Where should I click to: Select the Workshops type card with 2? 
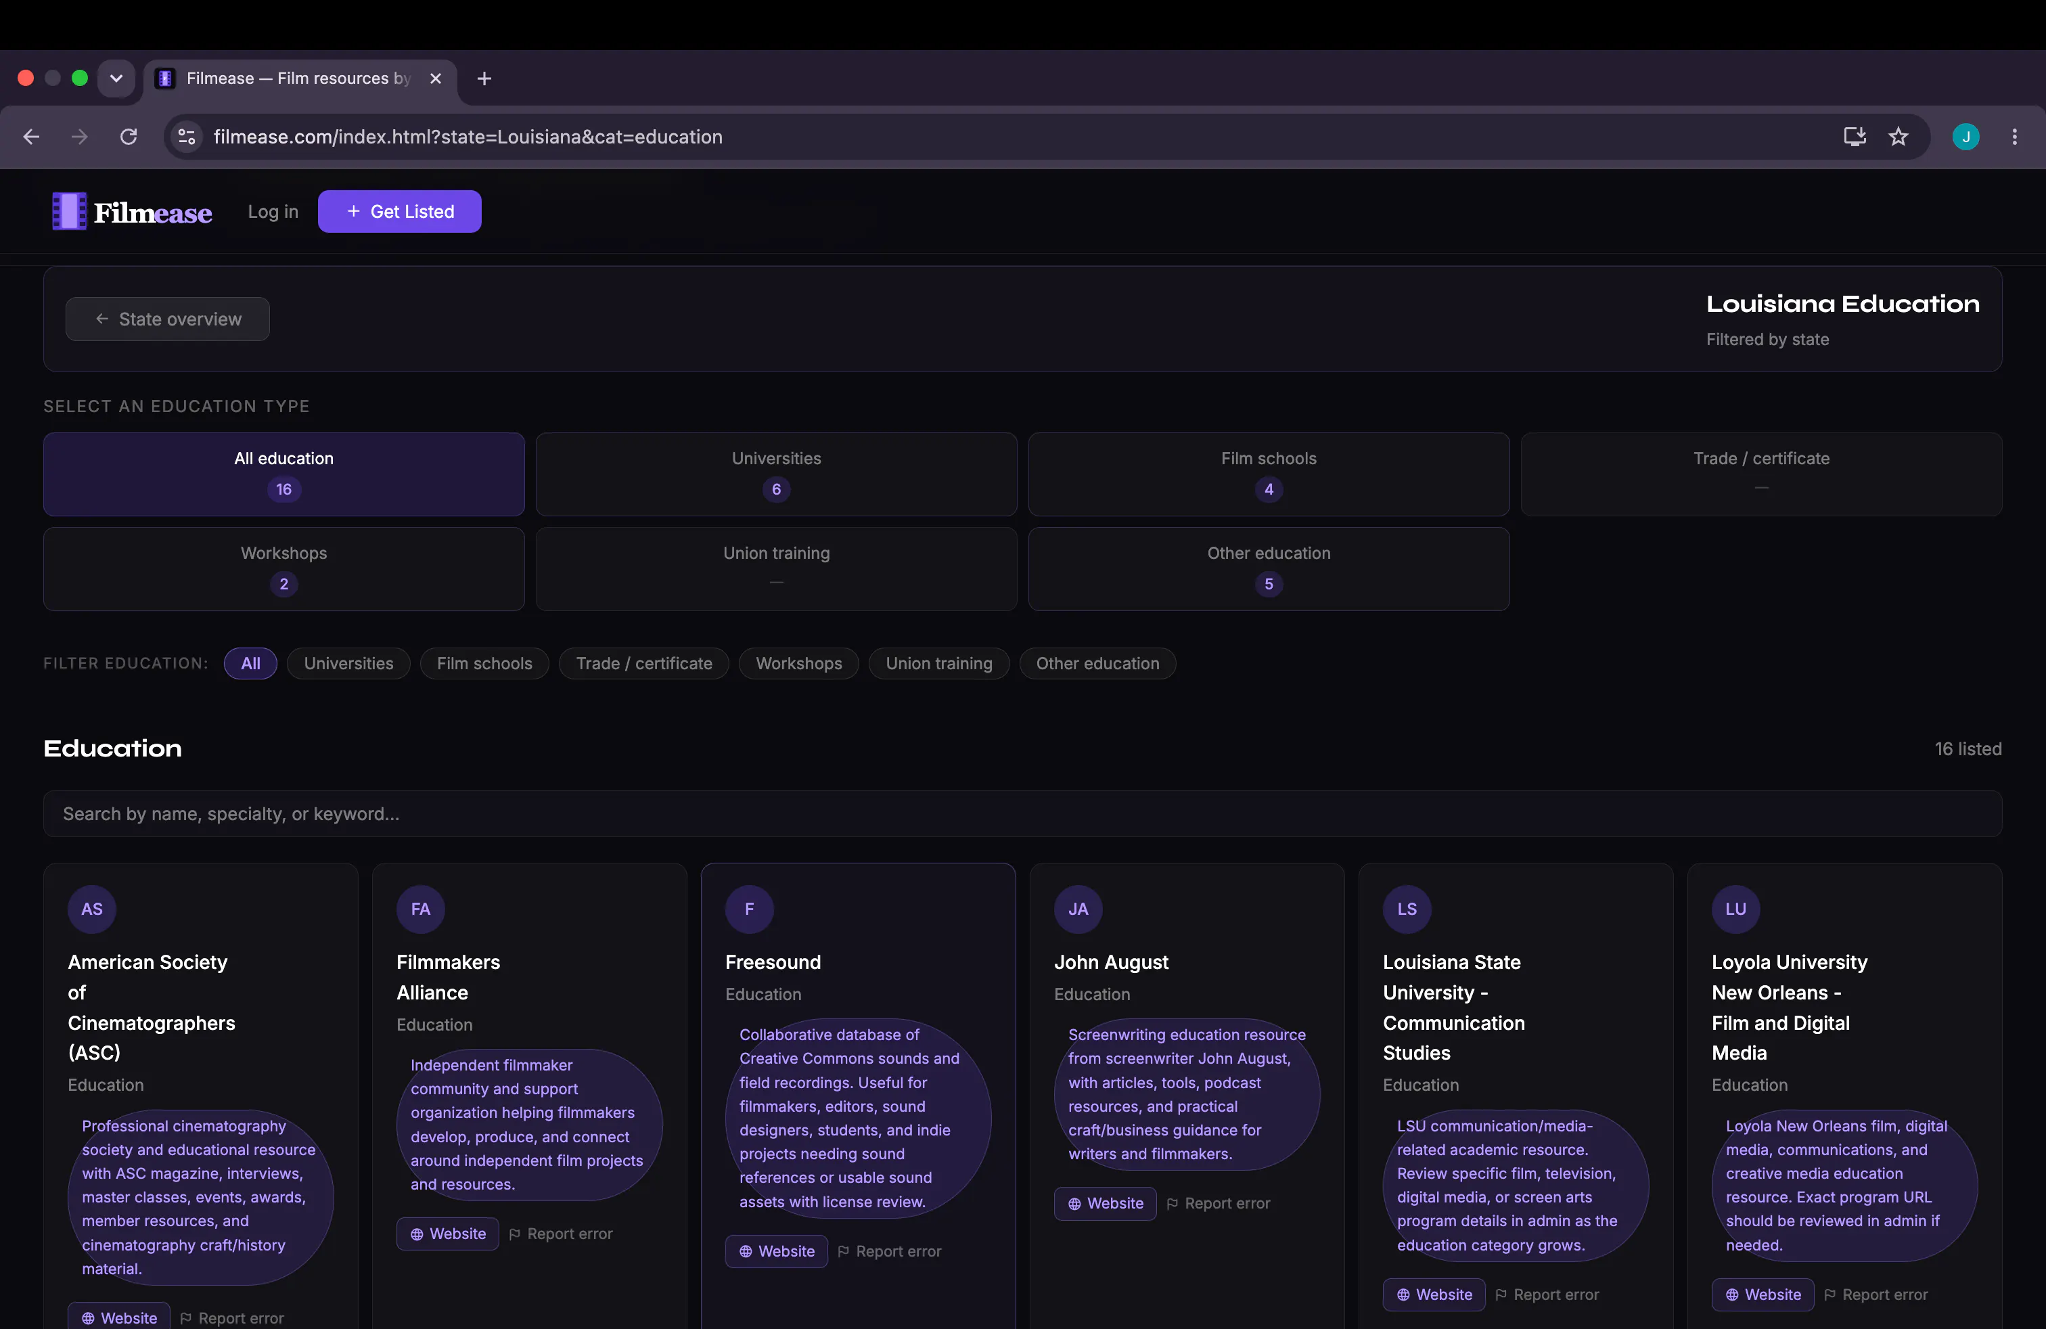pyautogui.click(x=283, y=568)
